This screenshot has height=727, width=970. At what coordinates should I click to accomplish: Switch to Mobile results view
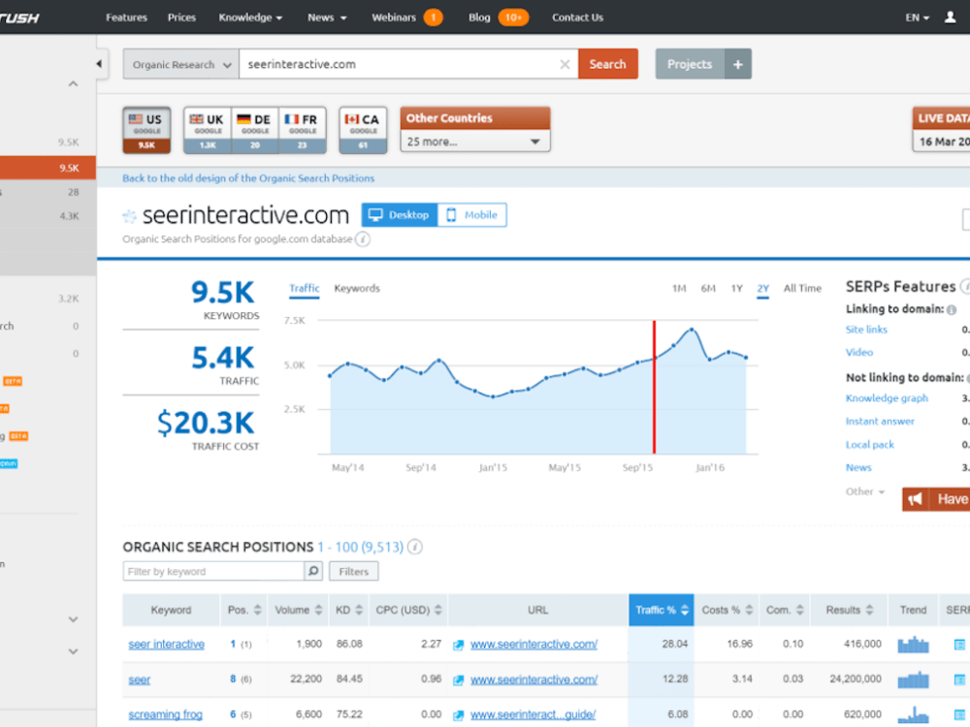tap(472, 215)
